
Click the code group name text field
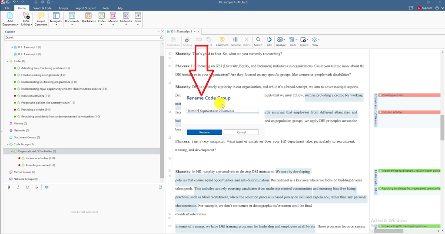[222, 110]
